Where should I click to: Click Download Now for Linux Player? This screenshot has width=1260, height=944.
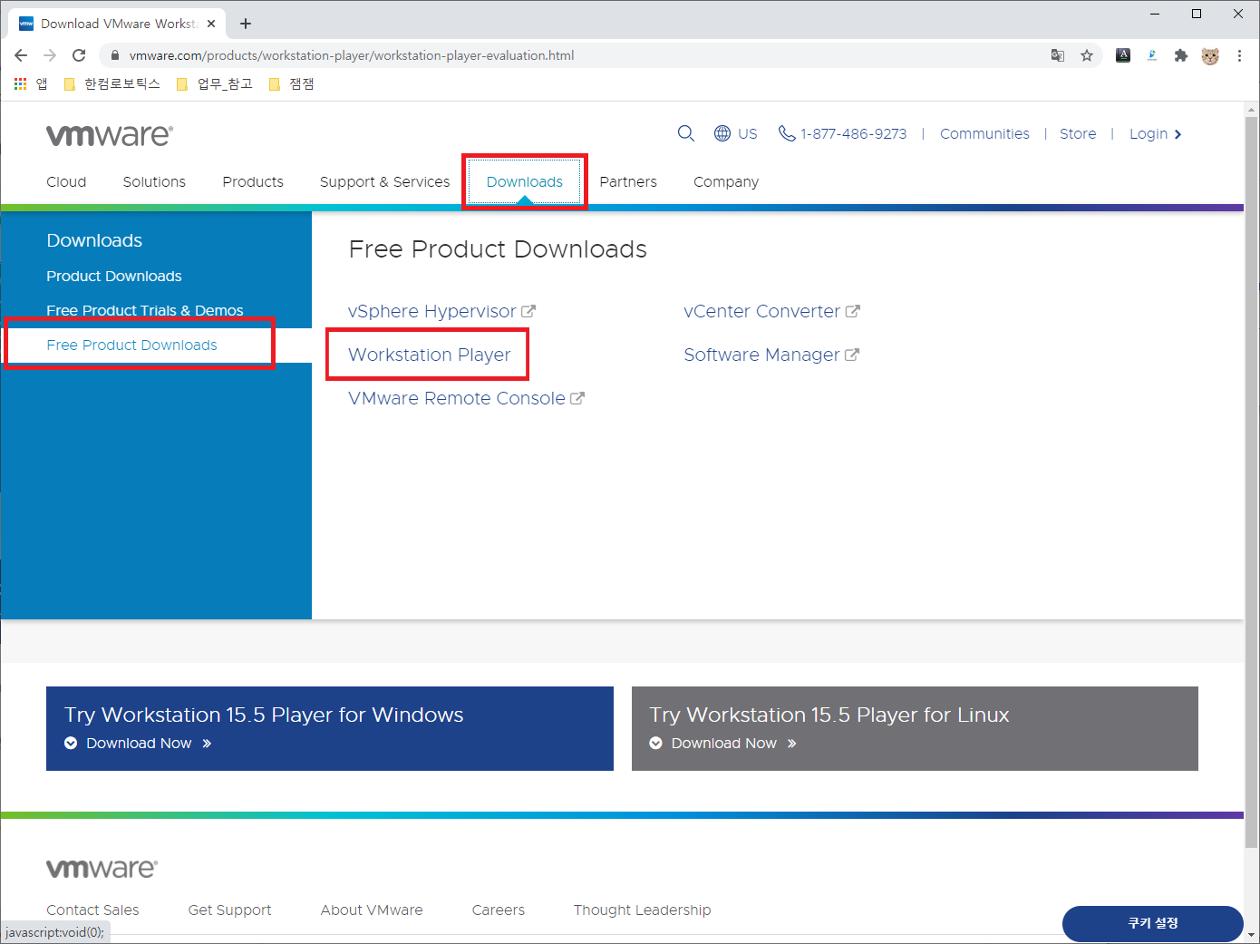(x=724, y=743)
